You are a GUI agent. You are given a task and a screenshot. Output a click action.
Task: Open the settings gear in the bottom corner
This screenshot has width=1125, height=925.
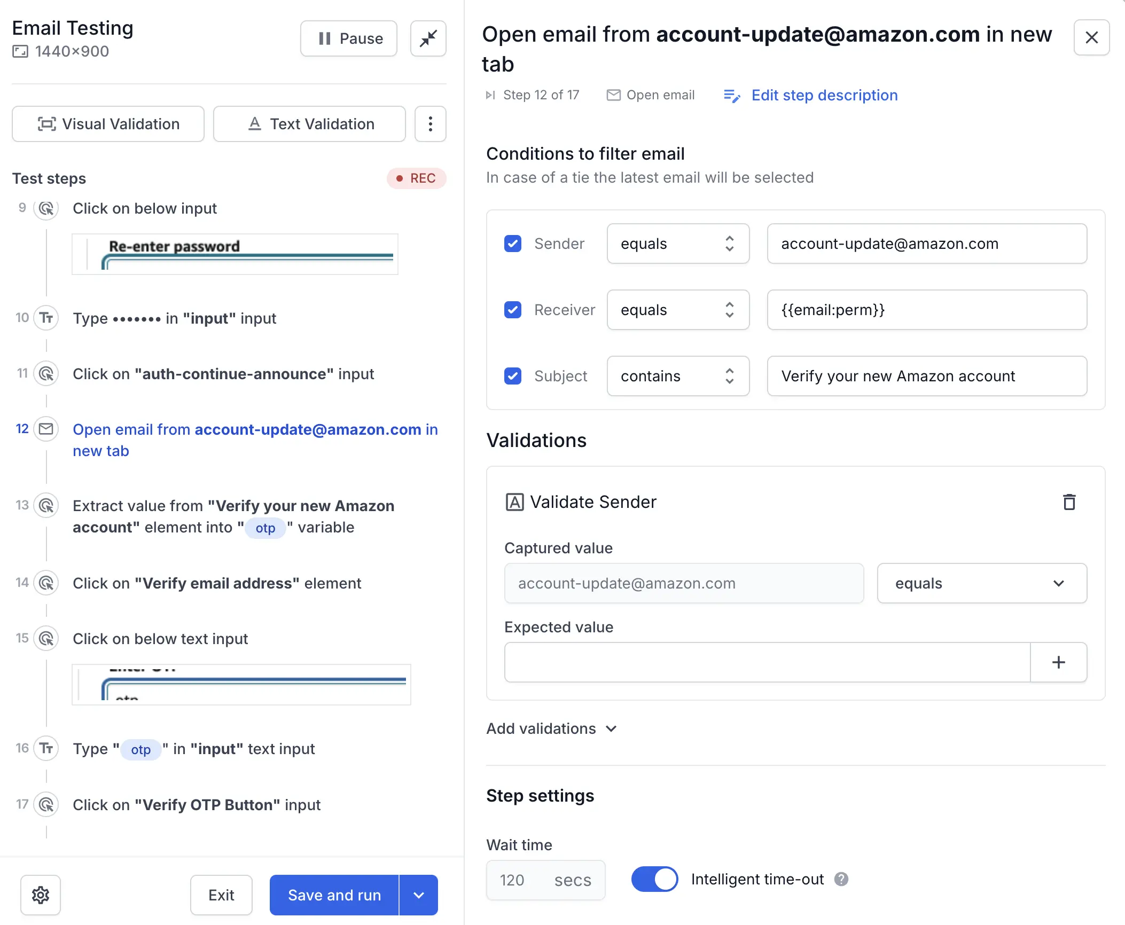click(41, 895)
